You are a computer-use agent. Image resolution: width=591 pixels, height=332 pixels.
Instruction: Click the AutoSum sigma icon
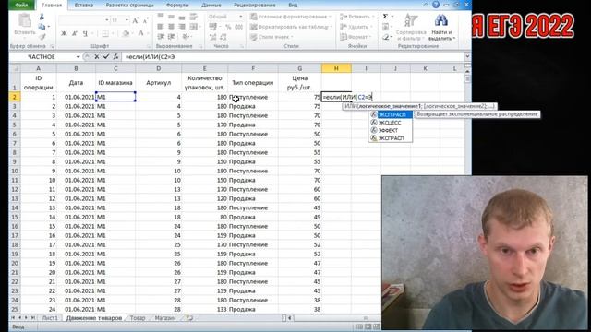click(x=385, y=17)
